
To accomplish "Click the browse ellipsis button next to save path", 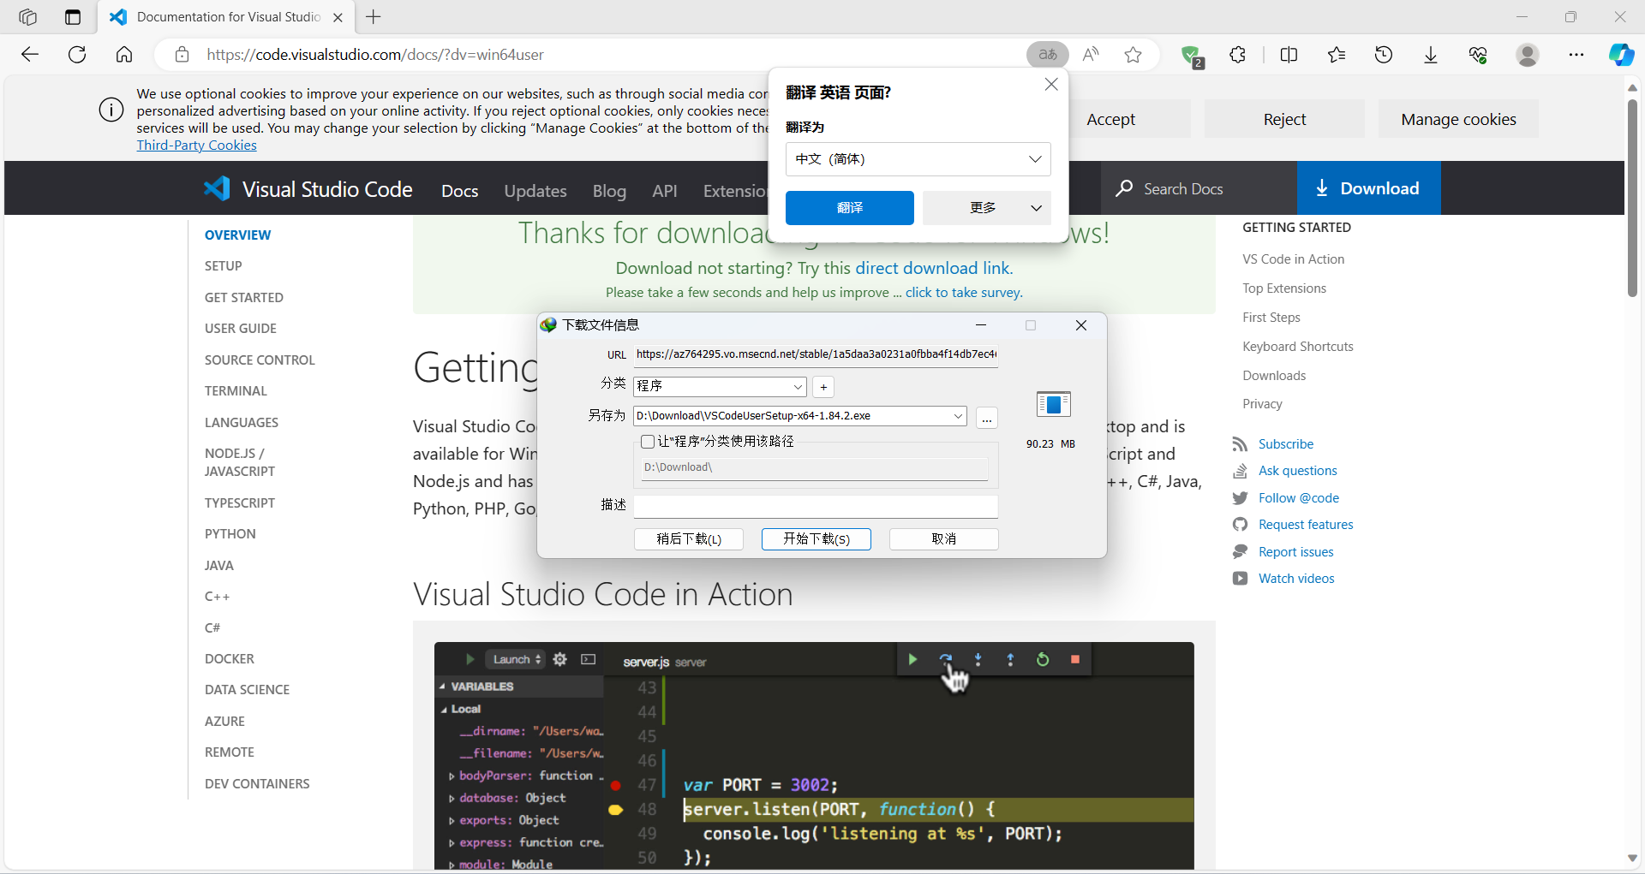I will pyautogui.click(x=987, y=417).
